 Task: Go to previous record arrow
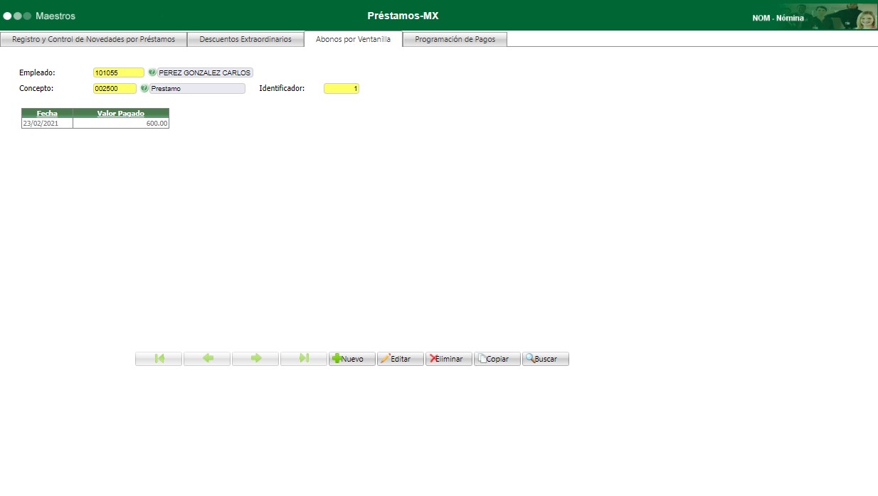[207, 359]
